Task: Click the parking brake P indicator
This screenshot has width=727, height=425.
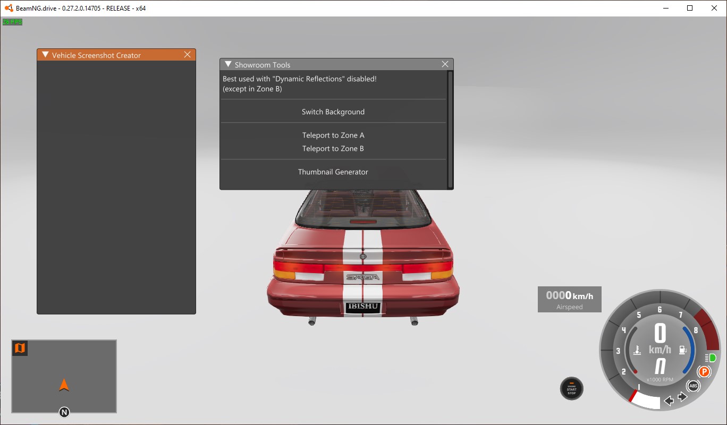Action: pos(704,372)
